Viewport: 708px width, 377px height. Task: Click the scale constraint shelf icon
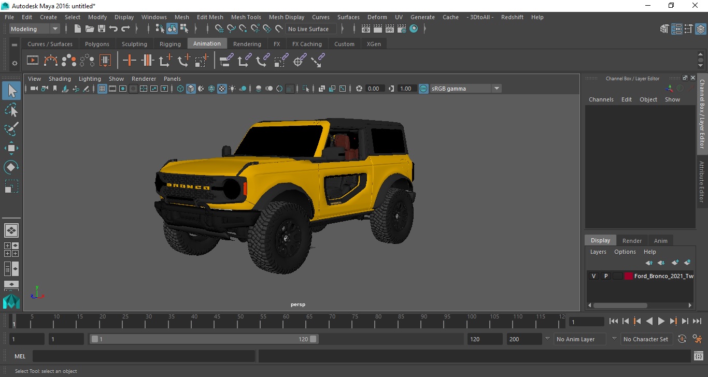[x=280, y=61]
